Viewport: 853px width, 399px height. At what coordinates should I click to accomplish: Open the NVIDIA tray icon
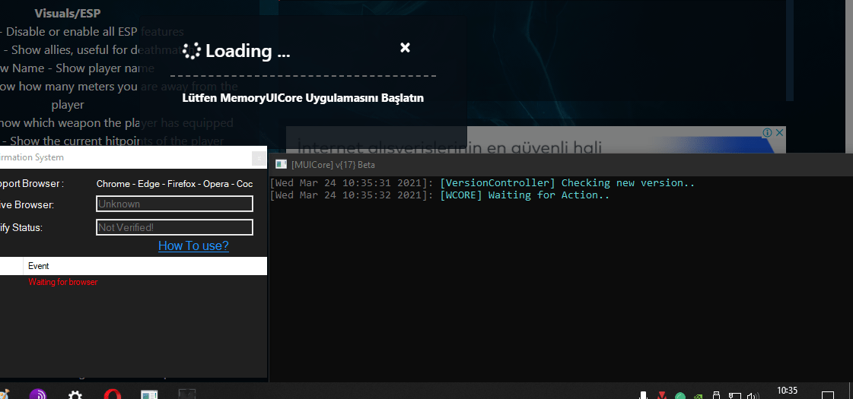click(699, 396)
